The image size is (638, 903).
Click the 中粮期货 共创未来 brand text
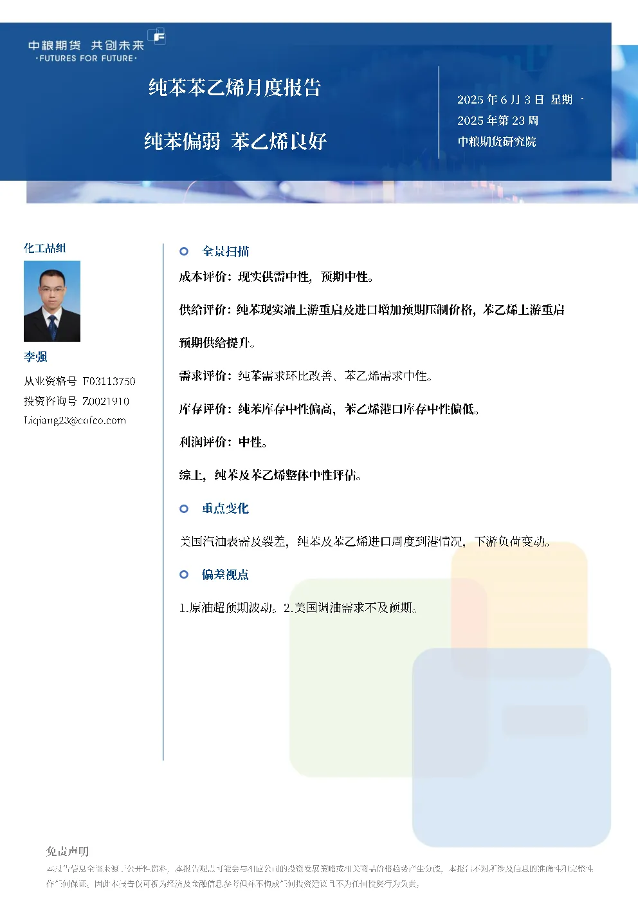86,45
